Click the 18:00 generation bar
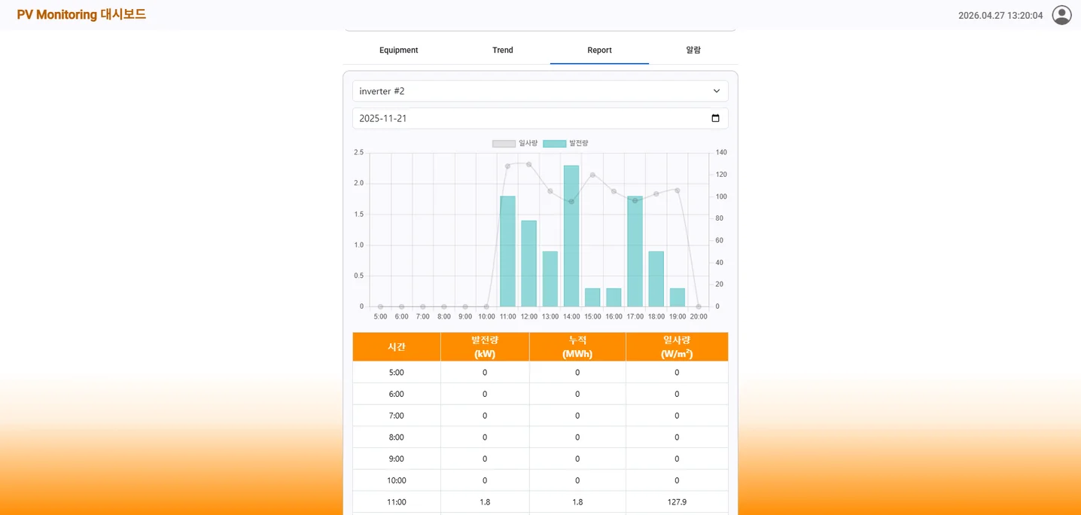The width and height of the screenshot is (1081, 515). [x=656, y=279]
